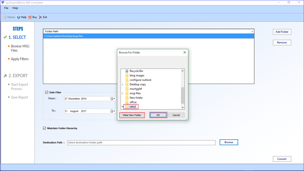Screen dimensions: 304x171
Task: Select the configure-outlook folder icon
Action: point(127,80)
